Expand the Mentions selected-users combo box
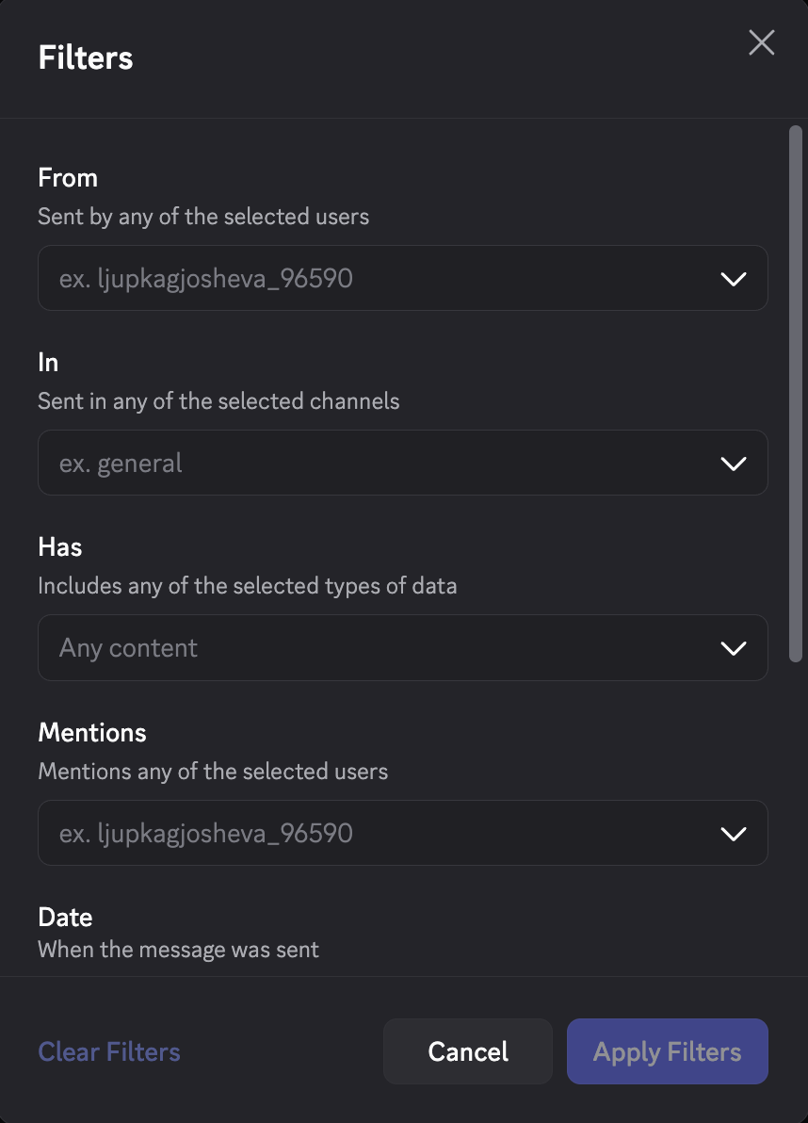This screenshot has width=808, height=1123. [403, 833]
